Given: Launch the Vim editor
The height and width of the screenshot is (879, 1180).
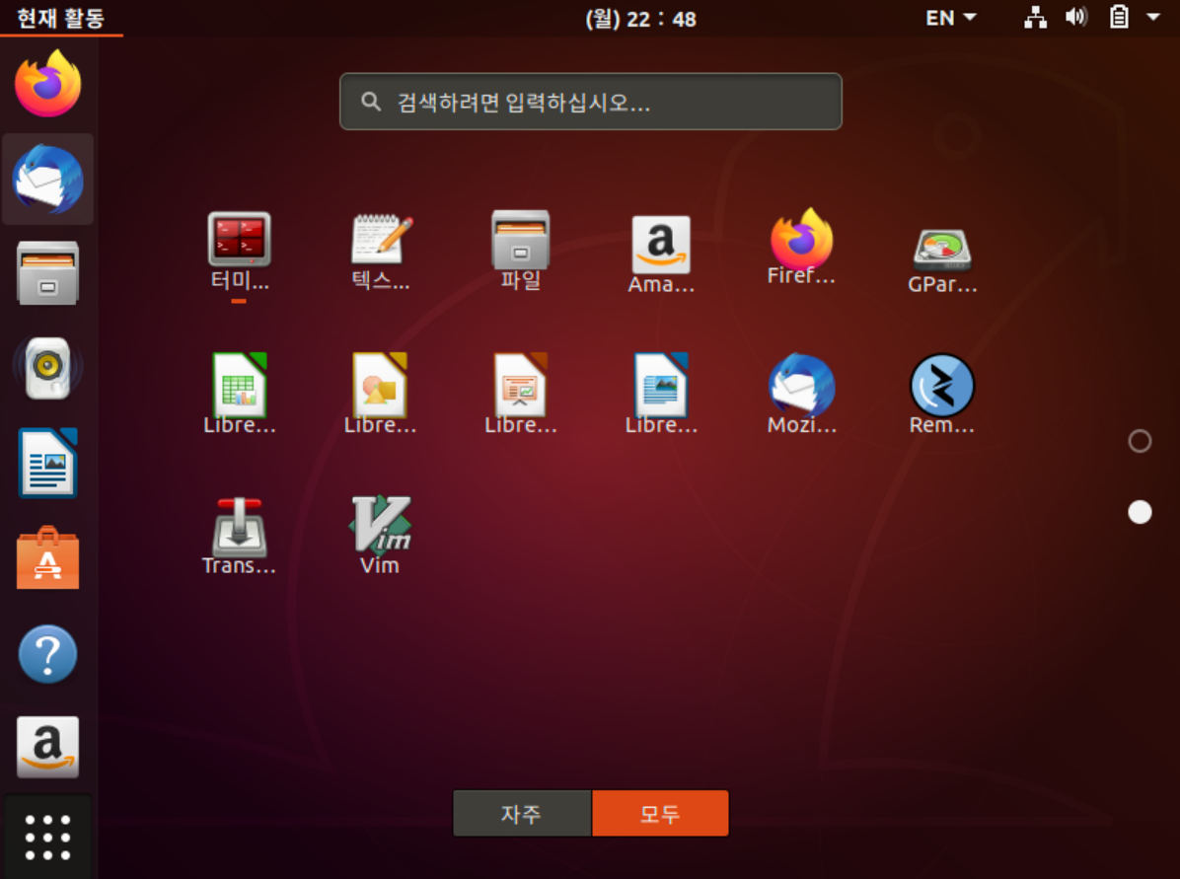Looking at the screenshot, I should point(380,534).
